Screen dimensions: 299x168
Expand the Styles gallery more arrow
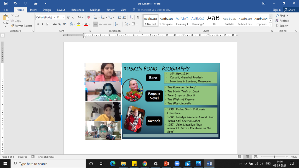[271, 25]
